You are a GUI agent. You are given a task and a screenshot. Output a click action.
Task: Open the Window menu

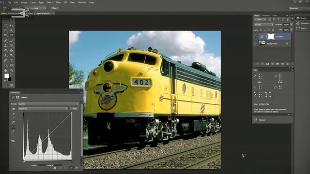82,2
